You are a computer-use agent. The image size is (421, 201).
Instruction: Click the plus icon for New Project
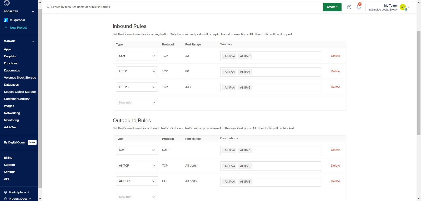[6, 27]
